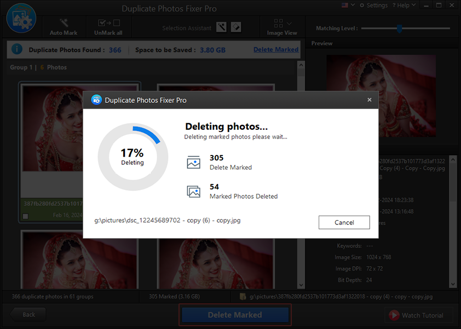Maximize the application window
This screenshot has height=329, width=461.
(439, 5)
